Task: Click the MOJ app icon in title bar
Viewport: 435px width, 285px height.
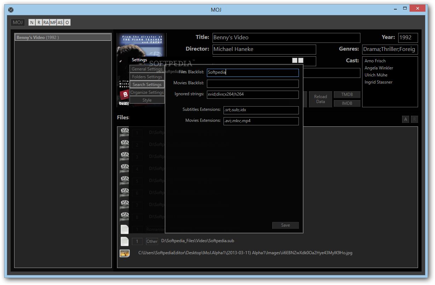Action: (11, 10)
